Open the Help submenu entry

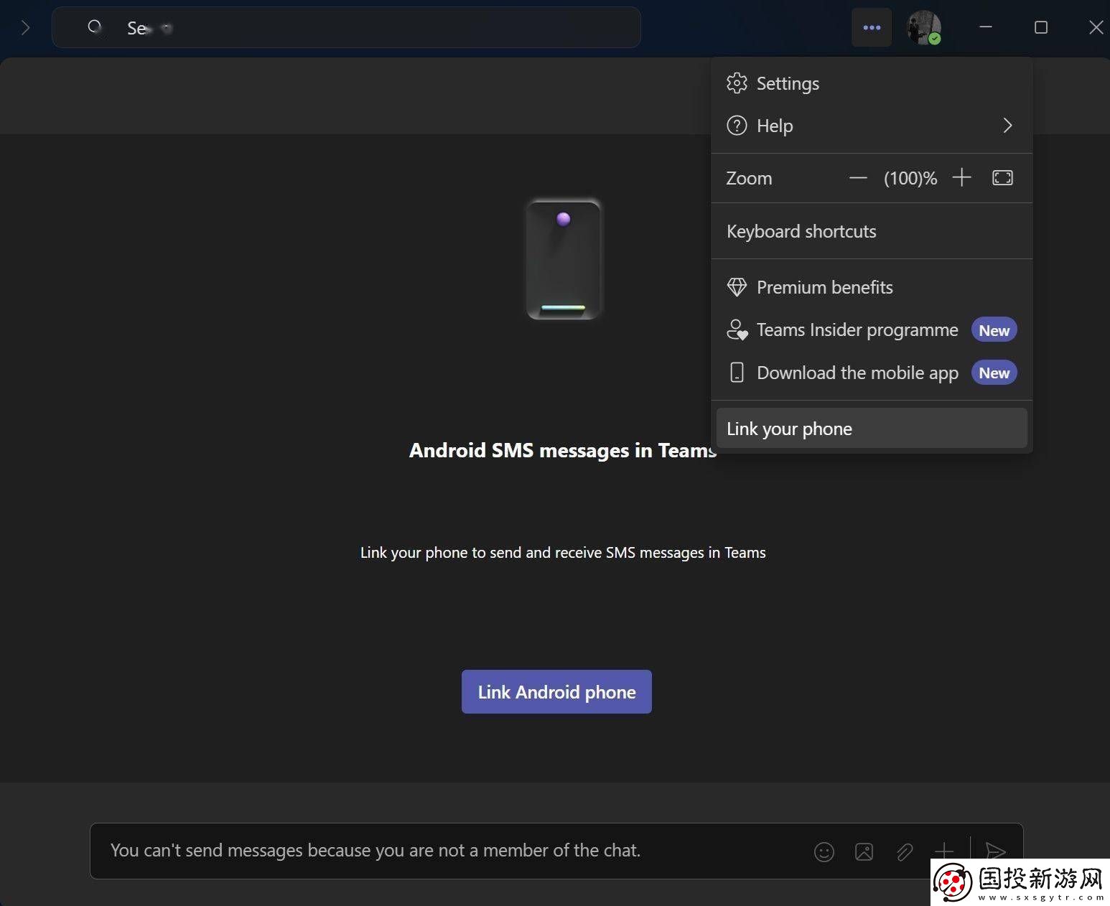pyautogui.click(x=872, y=126)
